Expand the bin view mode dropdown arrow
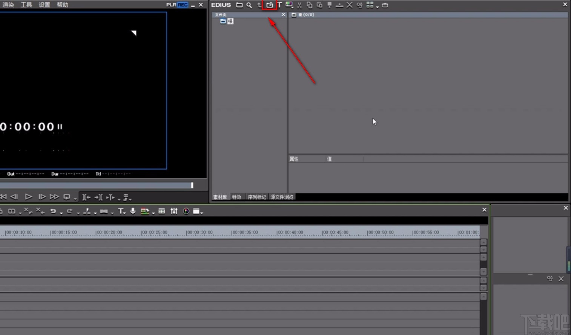The width and height of the screenshot is (571, 335). point(377,6)
